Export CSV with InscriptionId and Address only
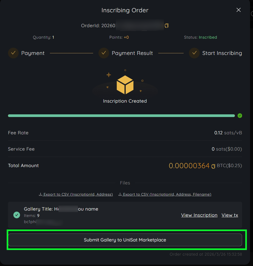 pyautogui.click(x=76, y=194)
